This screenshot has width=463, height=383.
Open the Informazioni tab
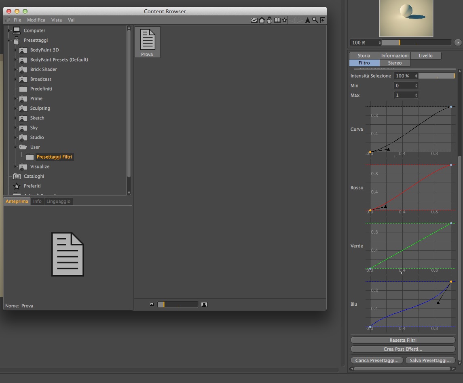[395, 55]
